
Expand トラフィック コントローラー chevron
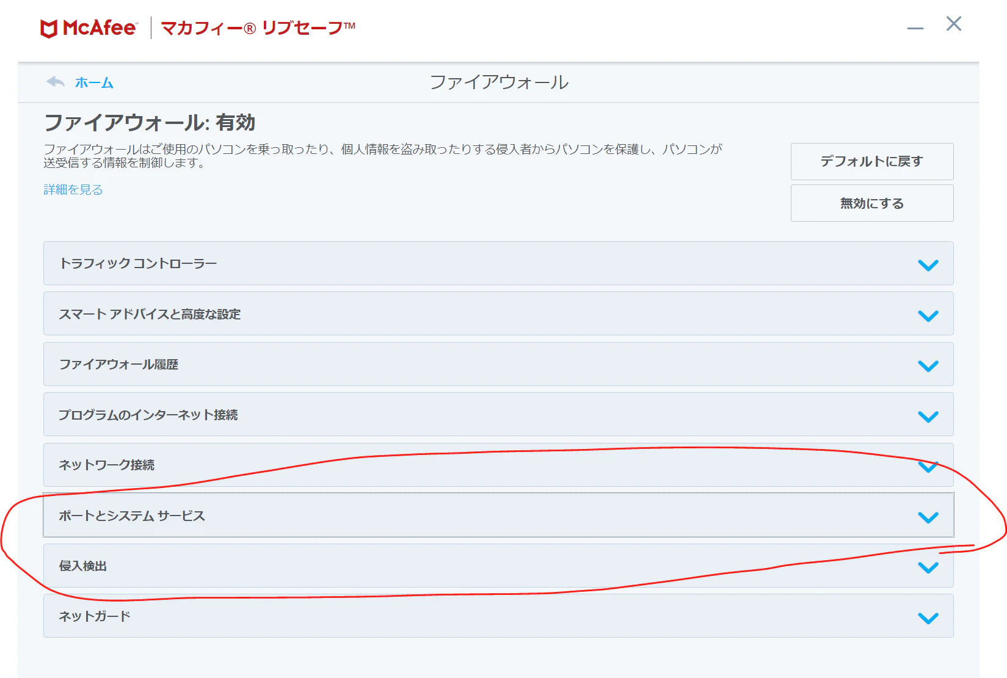tap(928, 265)
